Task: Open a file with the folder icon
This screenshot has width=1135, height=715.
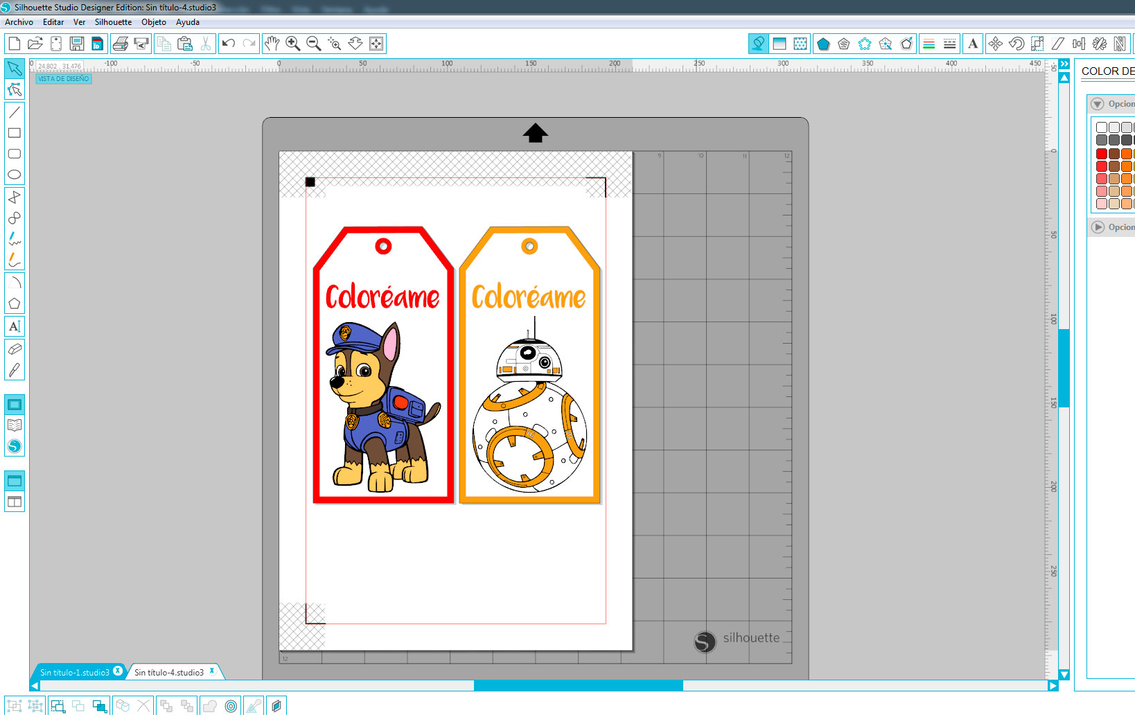Action: coord(35,44)
